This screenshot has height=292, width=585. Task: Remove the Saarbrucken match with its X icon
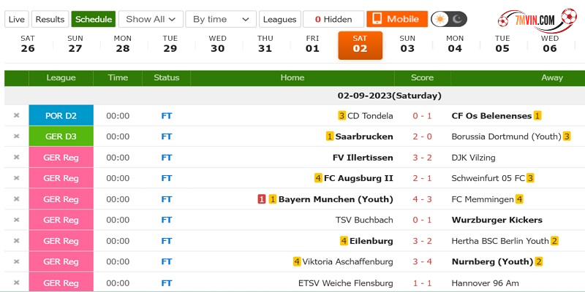16,137
